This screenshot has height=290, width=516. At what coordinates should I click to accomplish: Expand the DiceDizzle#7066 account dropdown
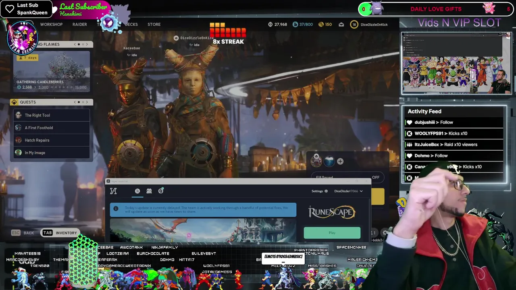coord(348,191)
